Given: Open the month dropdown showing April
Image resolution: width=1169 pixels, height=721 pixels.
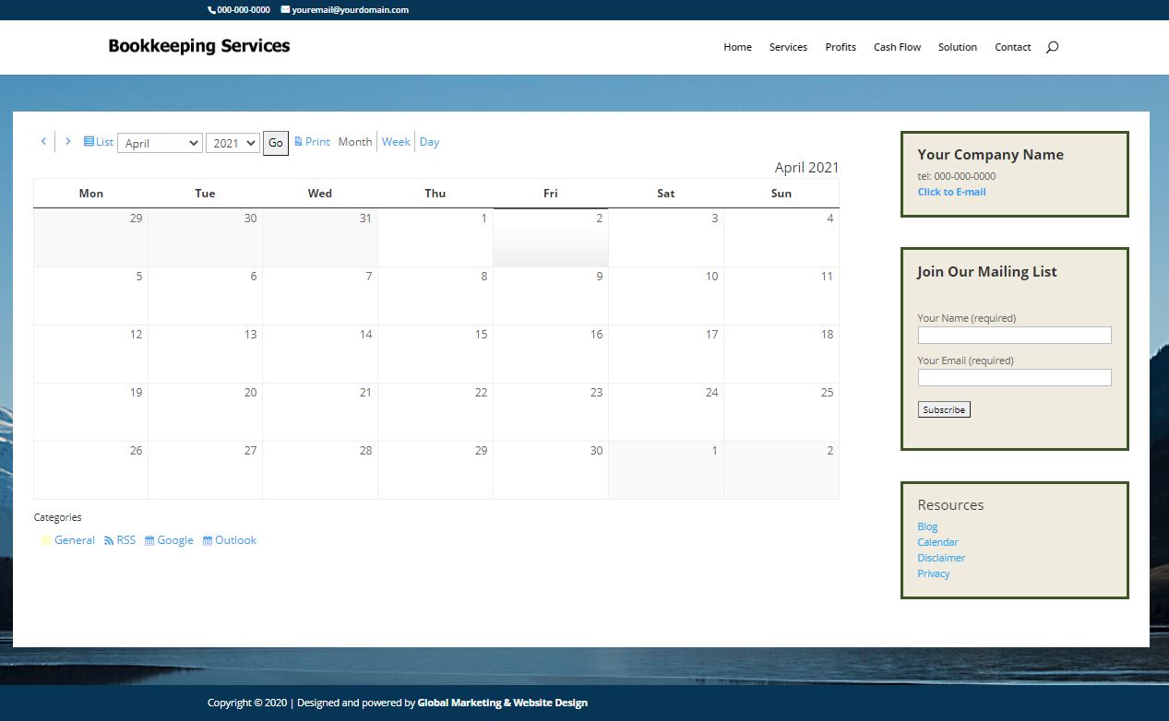Looking at the screenshot, I should click(160, 143).
